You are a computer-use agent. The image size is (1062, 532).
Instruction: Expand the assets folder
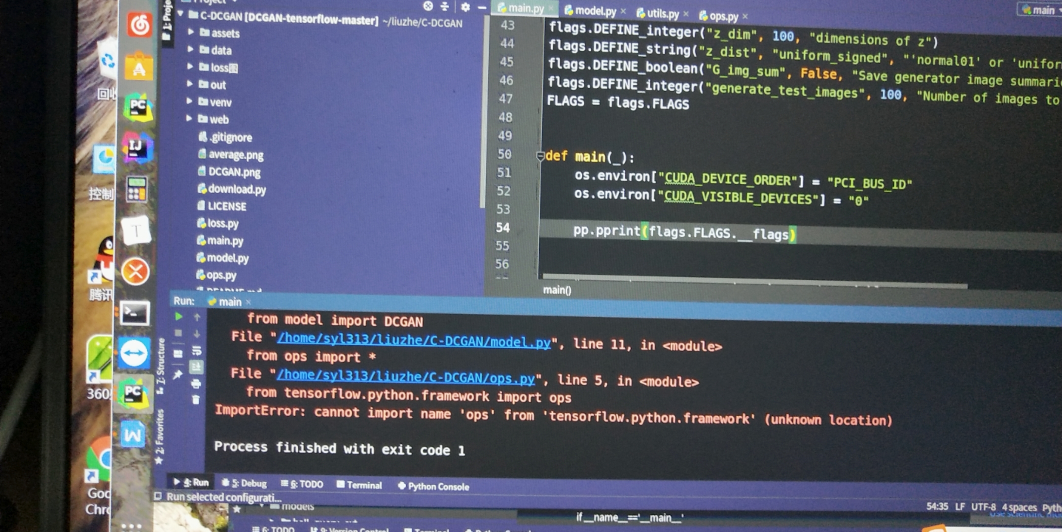[191, 32]
